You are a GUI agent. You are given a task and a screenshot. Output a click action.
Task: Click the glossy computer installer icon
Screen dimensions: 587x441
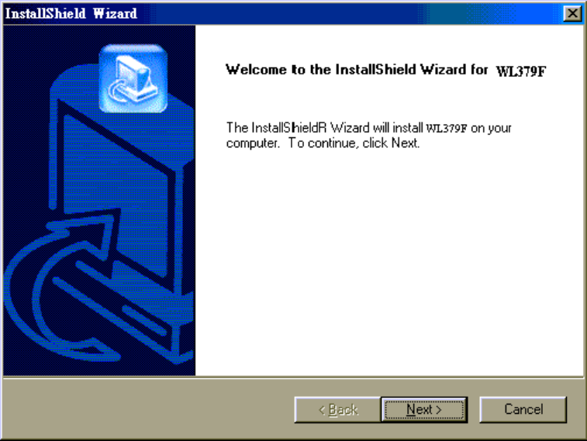click(133, 78)
